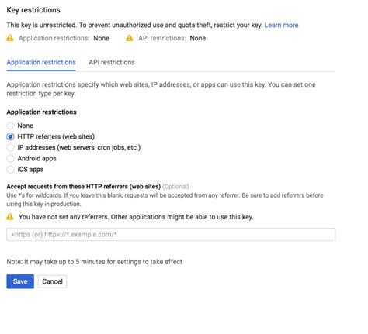Click the Key restrictions heading
The width and height of the screenshot is (368, 334).
(x=33, y=10)
